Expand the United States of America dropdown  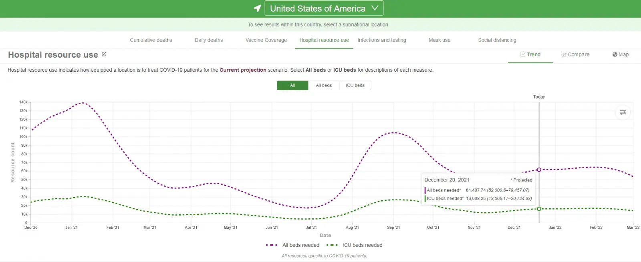(x=324, y=8)
